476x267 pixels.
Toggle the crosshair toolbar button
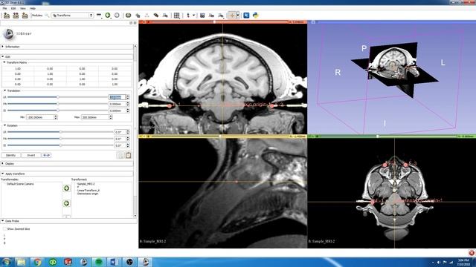[231, 15]
